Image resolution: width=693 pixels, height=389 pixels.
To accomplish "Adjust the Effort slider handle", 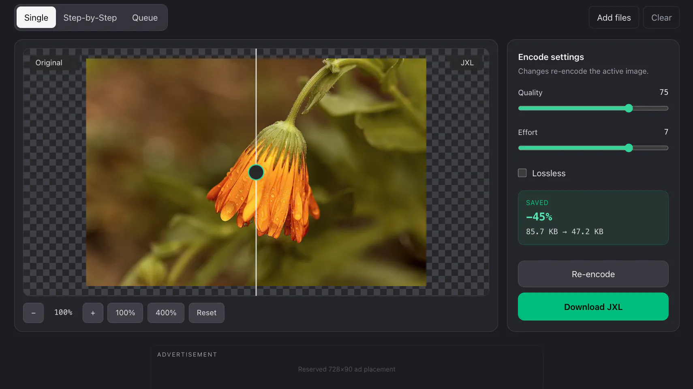I will [x=629, y=148].
